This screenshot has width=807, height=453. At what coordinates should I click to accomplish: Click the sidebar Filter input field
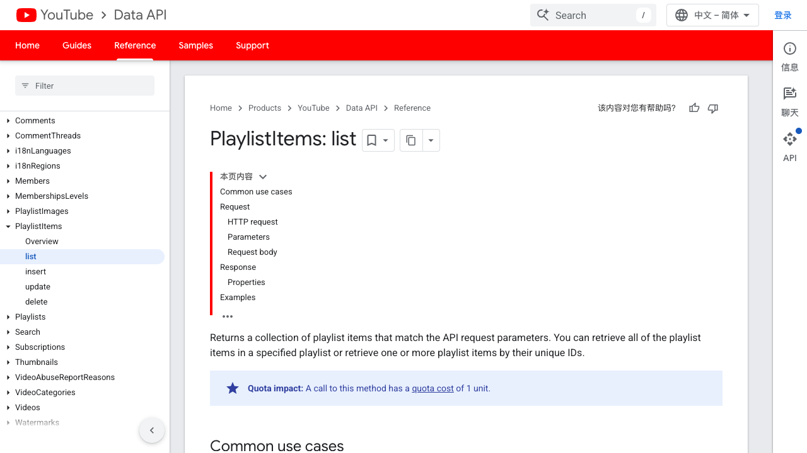click(84, 86)
